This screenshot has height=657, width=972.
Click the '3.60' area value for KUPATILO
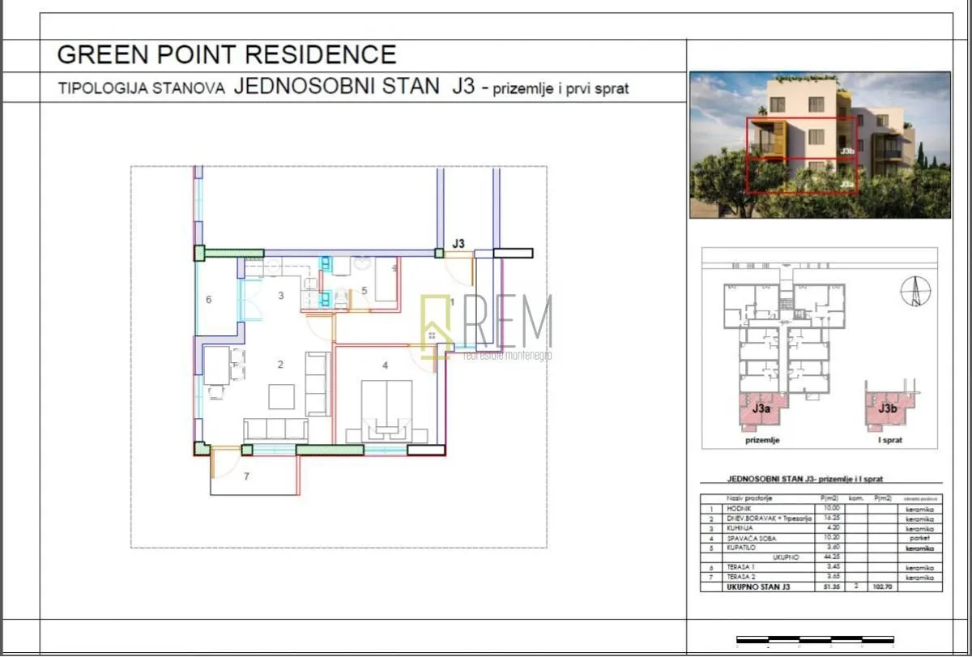click(x=834, y=547)
